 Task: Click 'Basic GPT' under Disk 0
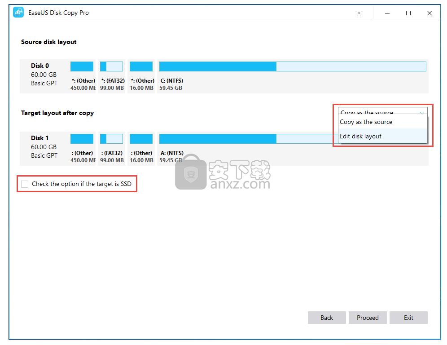[x=44, y=83]
